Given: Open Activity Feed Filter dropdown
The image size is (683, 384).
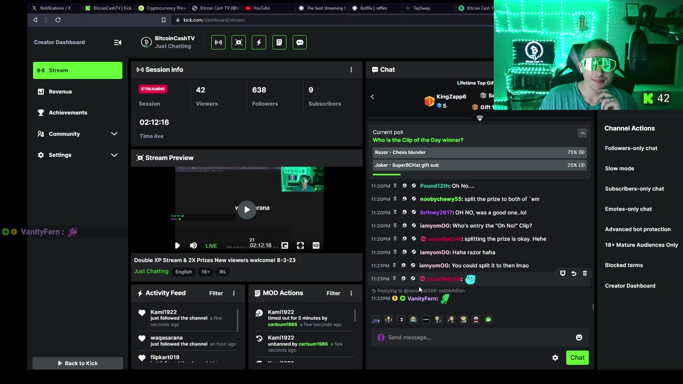Looking at the screenshot, I should point(216,293).
